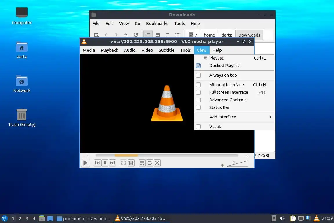
Task: Open the dartz home folder icon
Action: [22, 50]
